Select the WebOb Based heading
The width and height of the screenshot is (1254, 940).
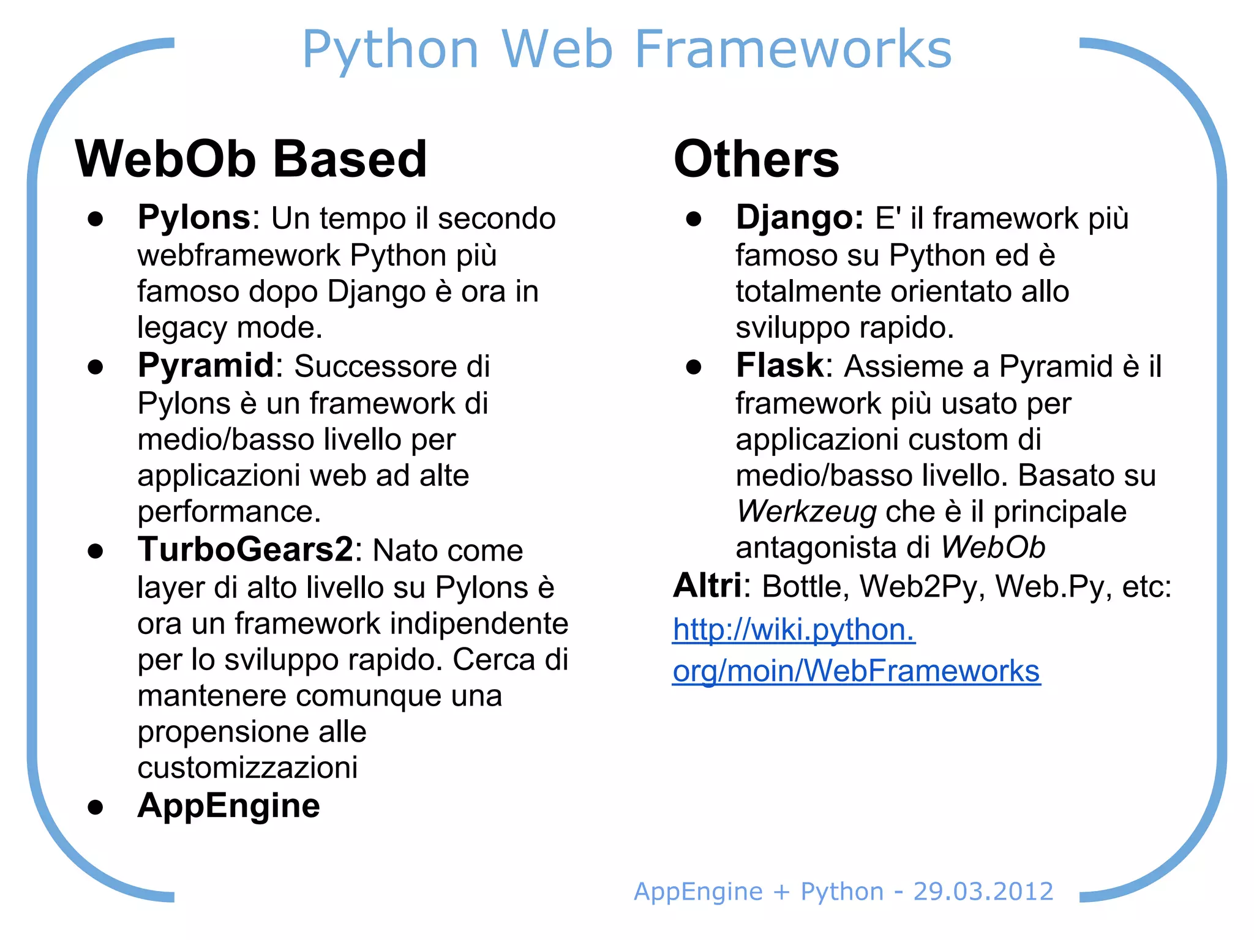(251, 159)
